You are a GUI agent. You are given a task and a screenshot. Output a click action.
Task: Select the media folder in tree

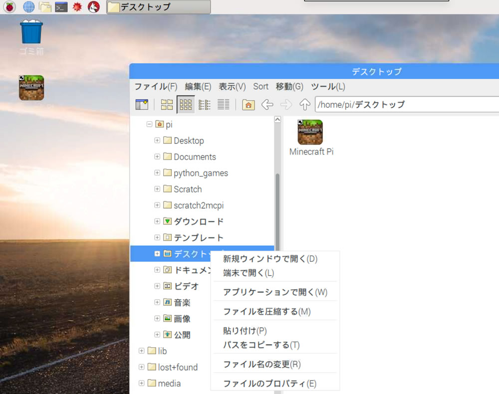pos(164,384)
